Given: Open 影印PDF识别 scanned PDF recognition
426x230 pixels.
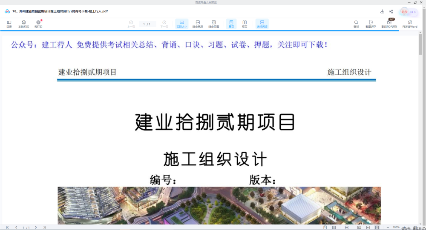Looking at the screenshot, I should point(389,24).
